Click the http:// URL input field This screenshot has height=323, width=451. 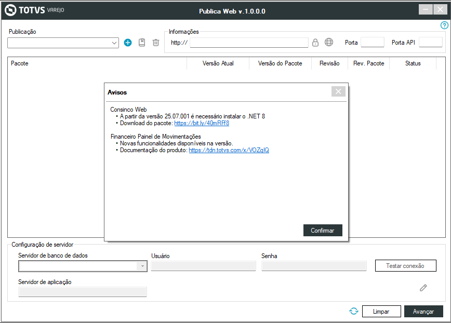click(249, 43)
